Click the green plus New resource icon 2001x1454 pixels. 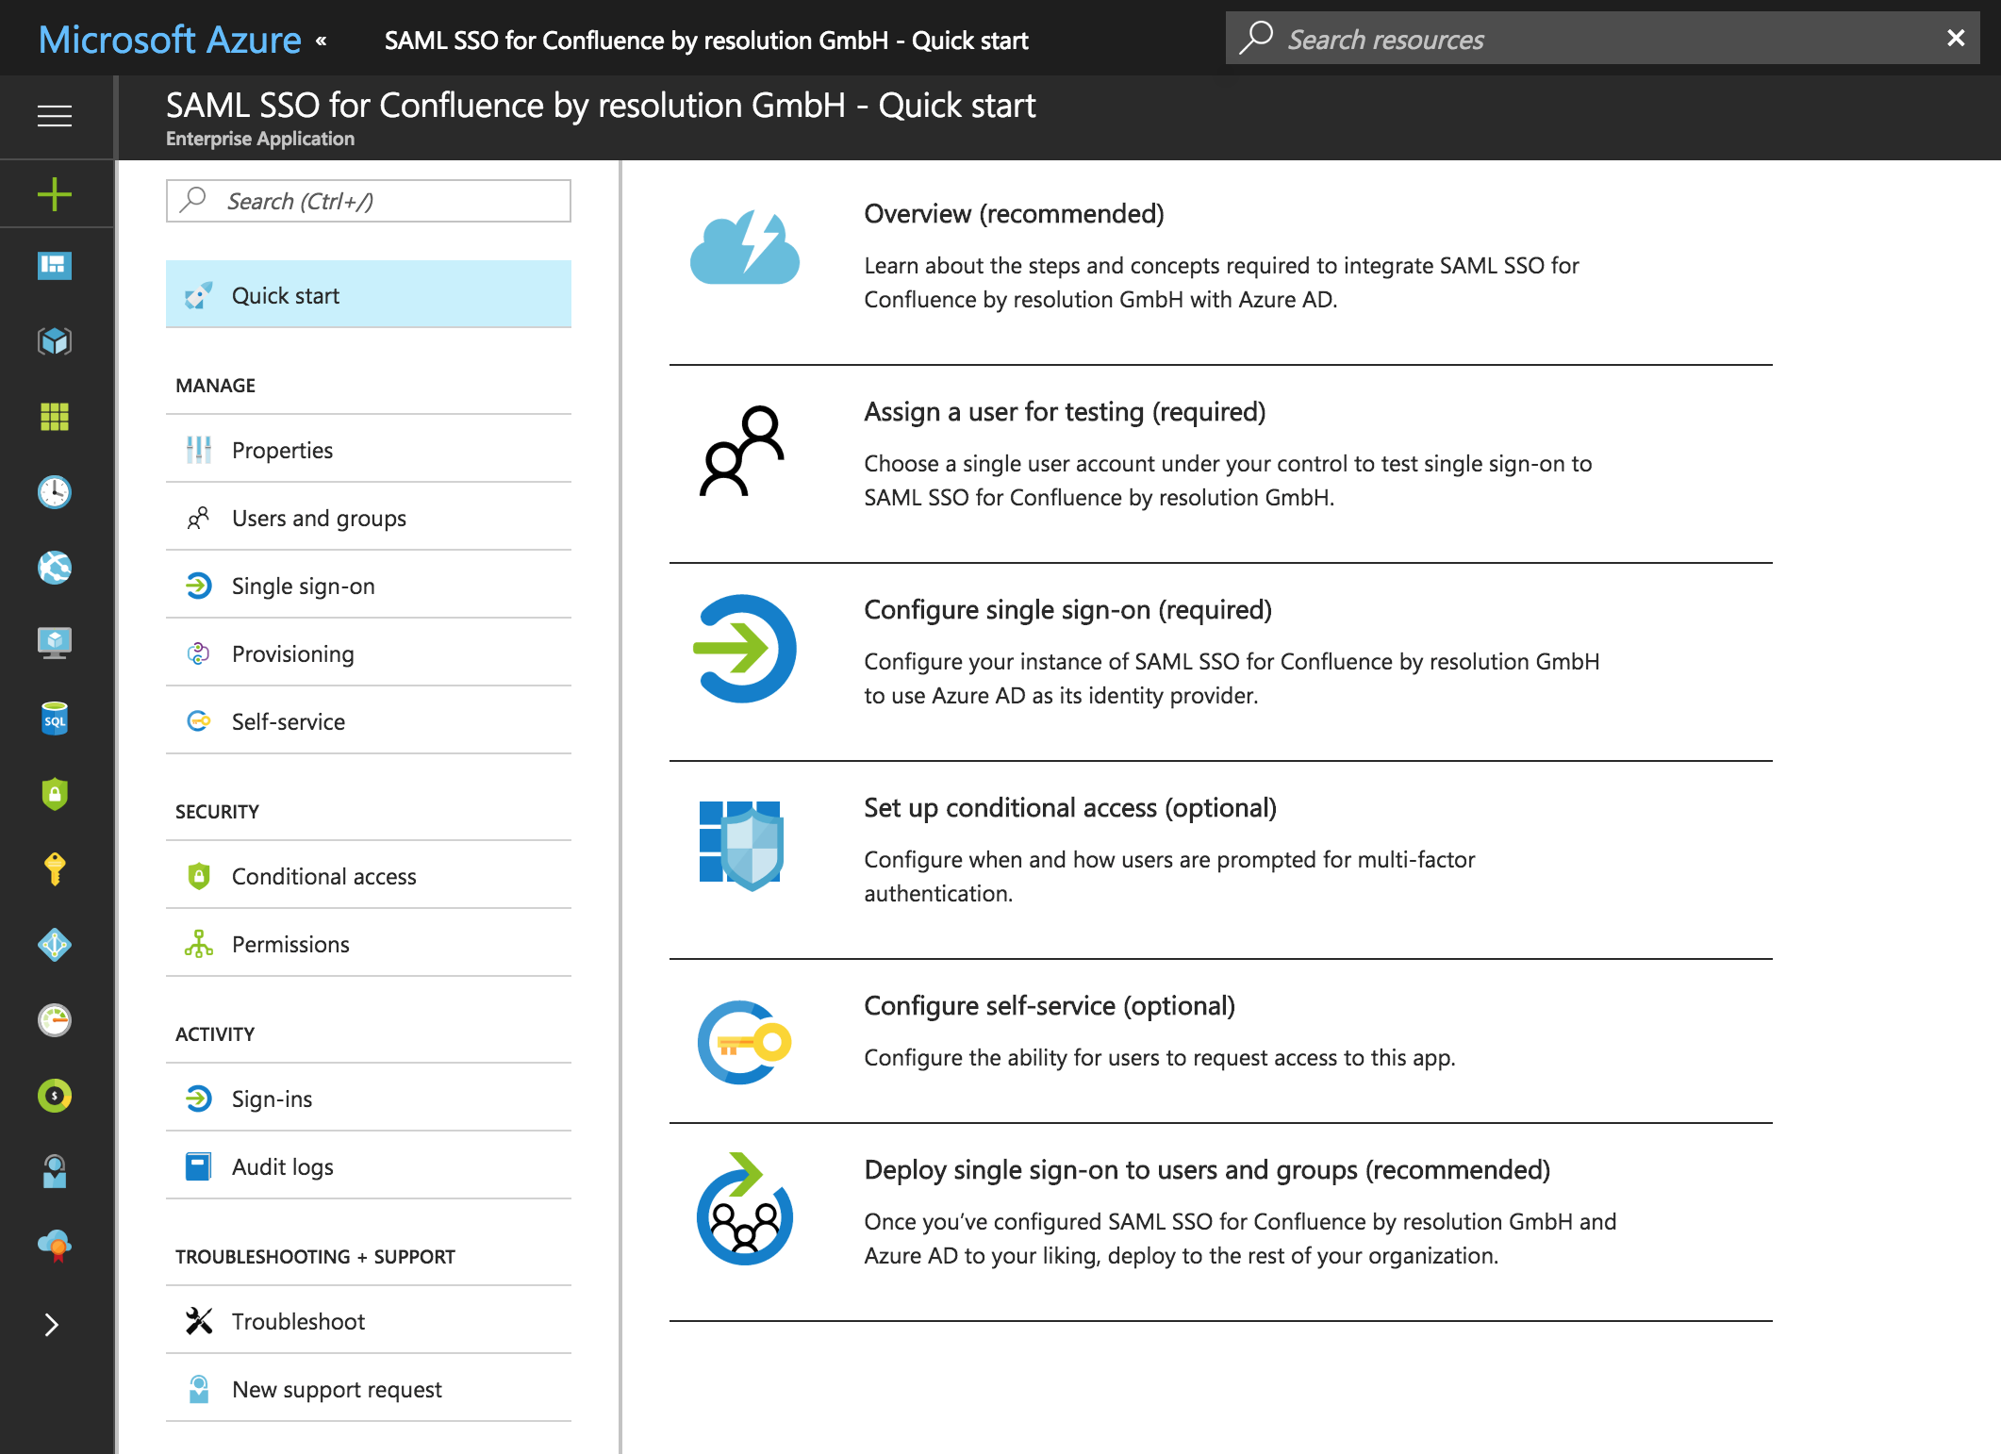coord(55,194)
